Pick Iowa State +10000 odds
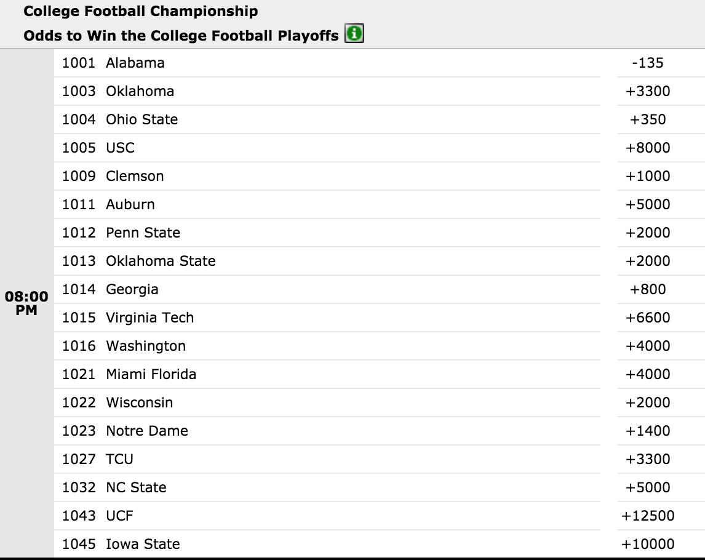The width and height of the screenshot is (705, 560). click(647, 544)
